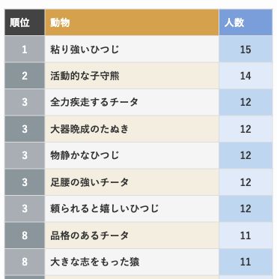This screenshot has width=277, height=279.
Task: Click rank 2 cell
Action: point(25,76)
